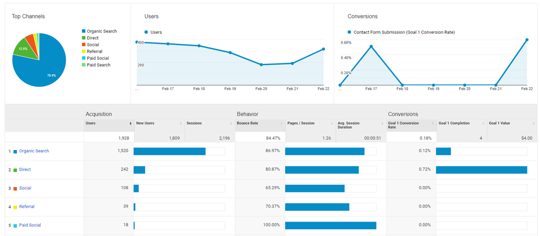This screenshot has width=540, height=236.
Task: Select the Feb 18 point on Users chart
Action: pos(199,46)
